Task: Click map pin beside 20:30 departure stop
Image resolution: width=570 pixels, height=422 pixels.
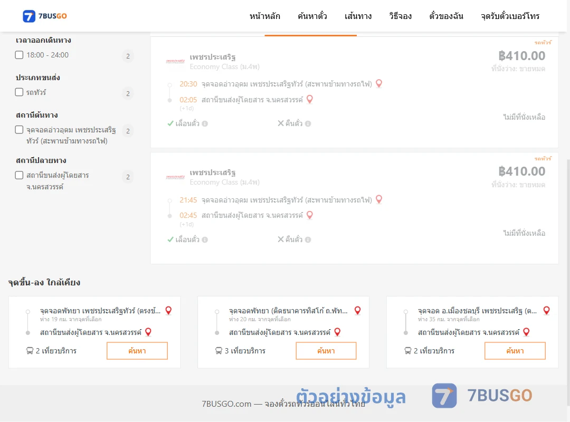Action: [x=379, y=83]
